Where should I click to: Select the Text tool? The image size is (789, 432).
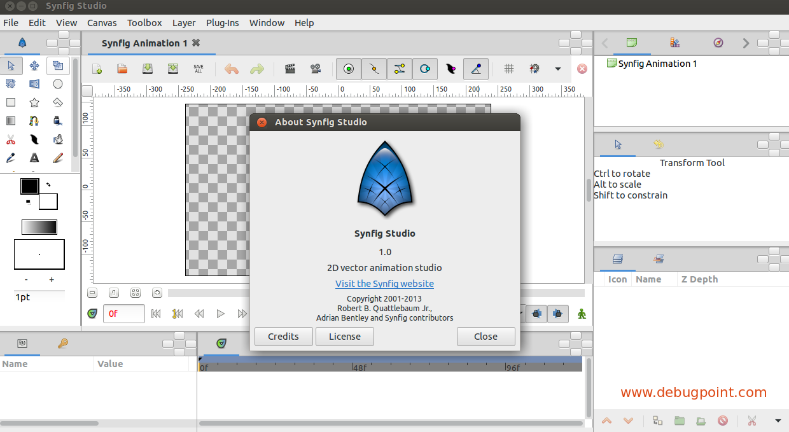pyautogui.click(x=34, y=157)
